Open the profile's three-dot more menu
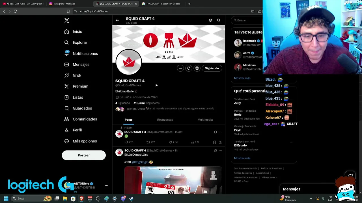 pyautogui.click(x=180, y=68)
